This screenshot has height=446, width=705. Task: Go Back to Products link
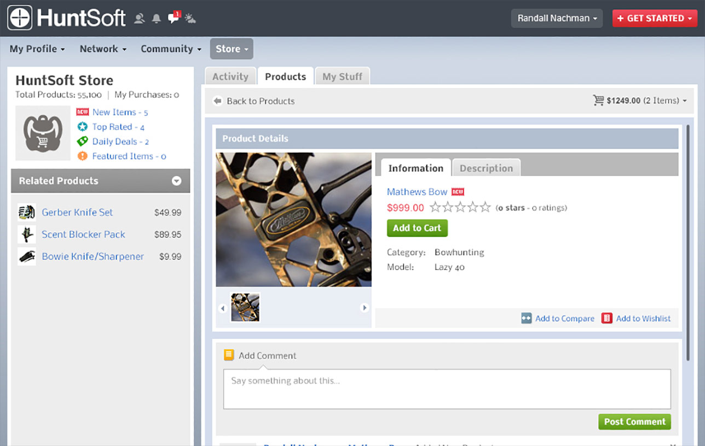click(261, 101)
